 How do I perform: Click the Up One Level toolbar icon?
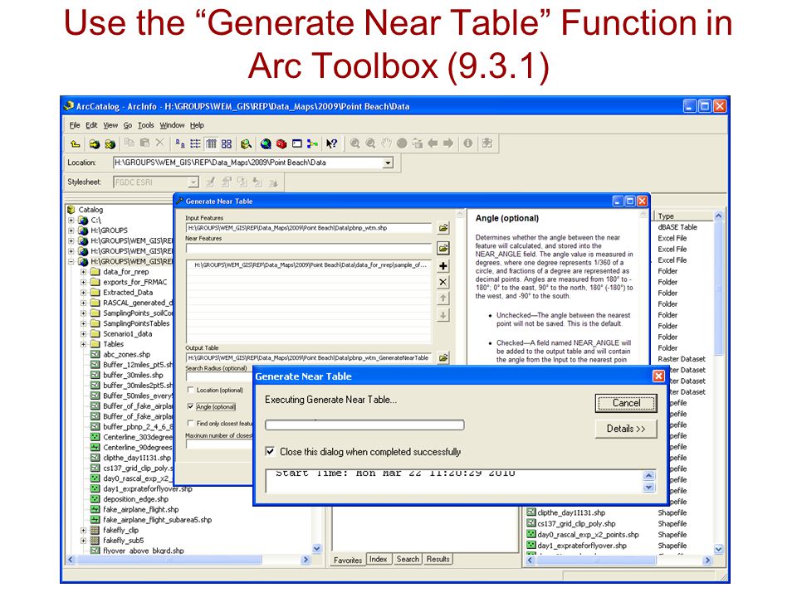(76, 143)
